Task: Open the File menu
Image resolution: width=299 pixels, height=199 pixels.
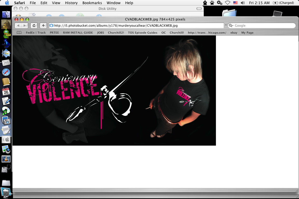Action: coord(33,3)
